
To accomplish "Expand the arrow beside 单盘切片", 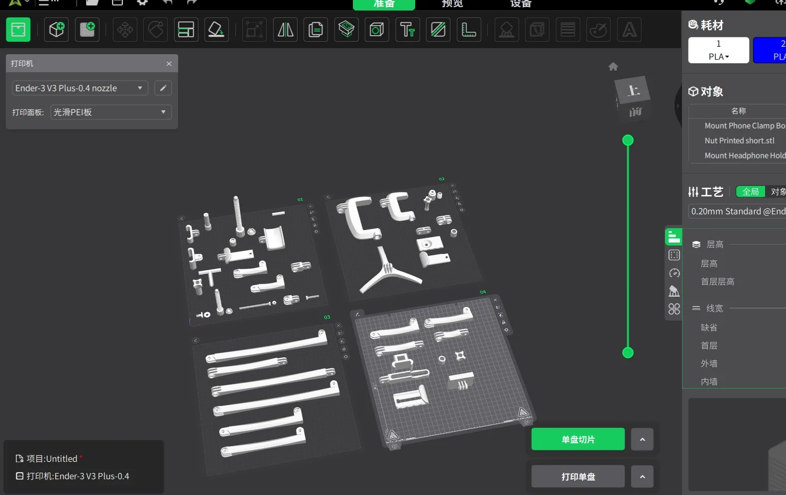I will 642,439.
